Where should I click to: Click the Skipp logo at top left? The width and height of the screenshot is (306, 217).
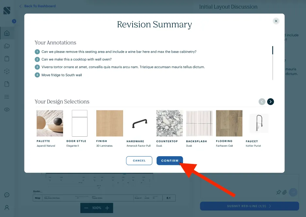(x=7, y=10)
